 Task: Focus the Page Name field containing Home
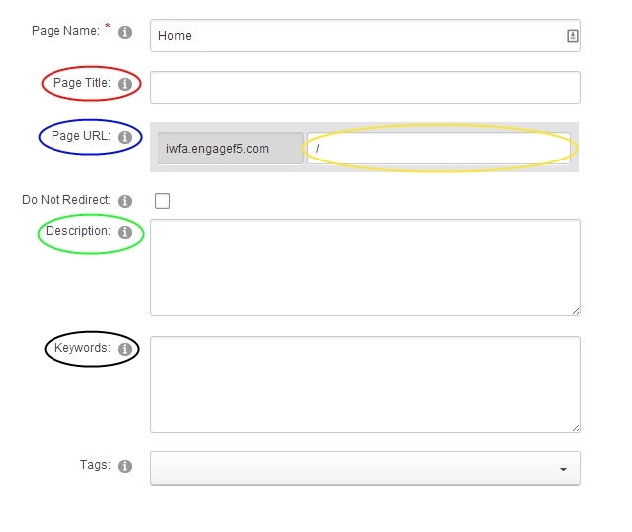tap(366, 35)
